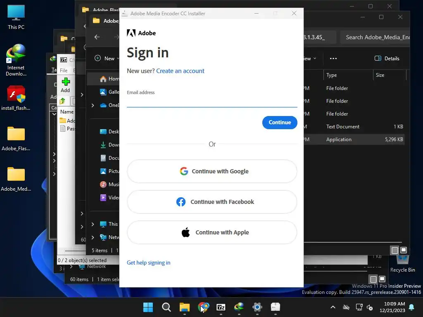Maximize the front File Explorer window
The image size is (423, 317).
[381, 17]
